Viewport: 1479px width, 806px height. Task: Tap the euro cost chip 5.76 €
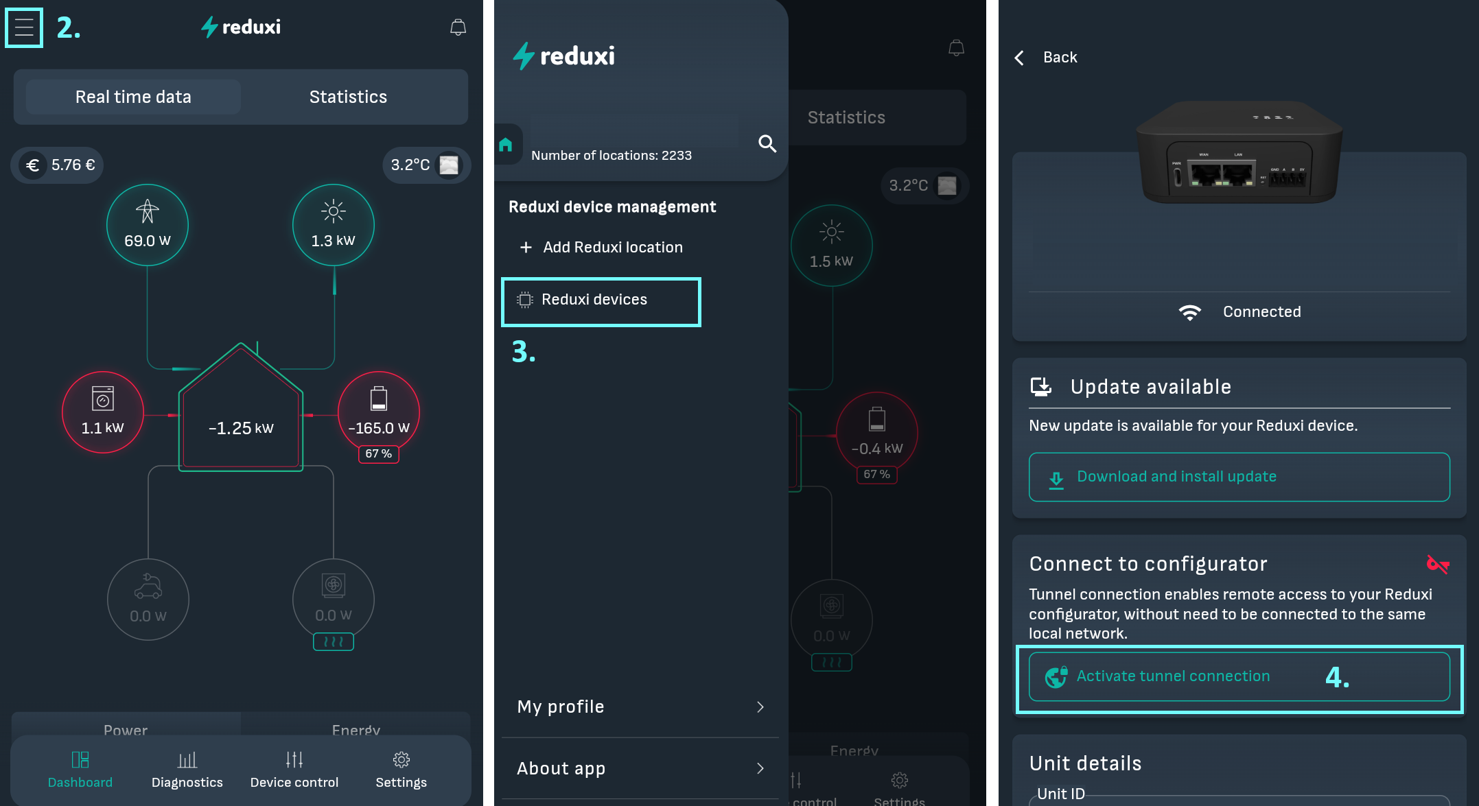click(x=58, y=165)
